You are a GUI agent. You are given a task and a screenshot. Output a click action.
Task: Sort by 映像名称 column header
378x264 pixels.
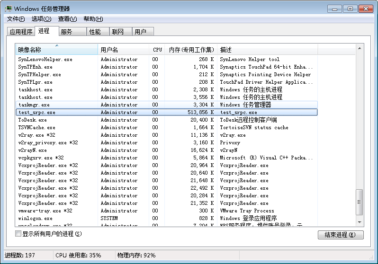[57, 50]
